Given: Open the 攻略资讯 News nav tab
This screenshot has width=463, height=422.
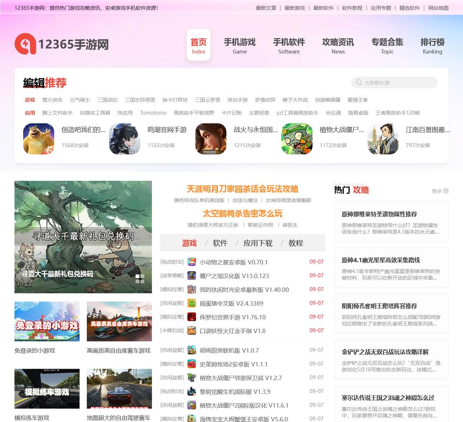Looking at the screenshot, I should (x=338, y=46).
